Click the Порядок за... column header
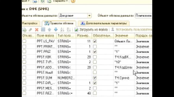 pos(143,36)
